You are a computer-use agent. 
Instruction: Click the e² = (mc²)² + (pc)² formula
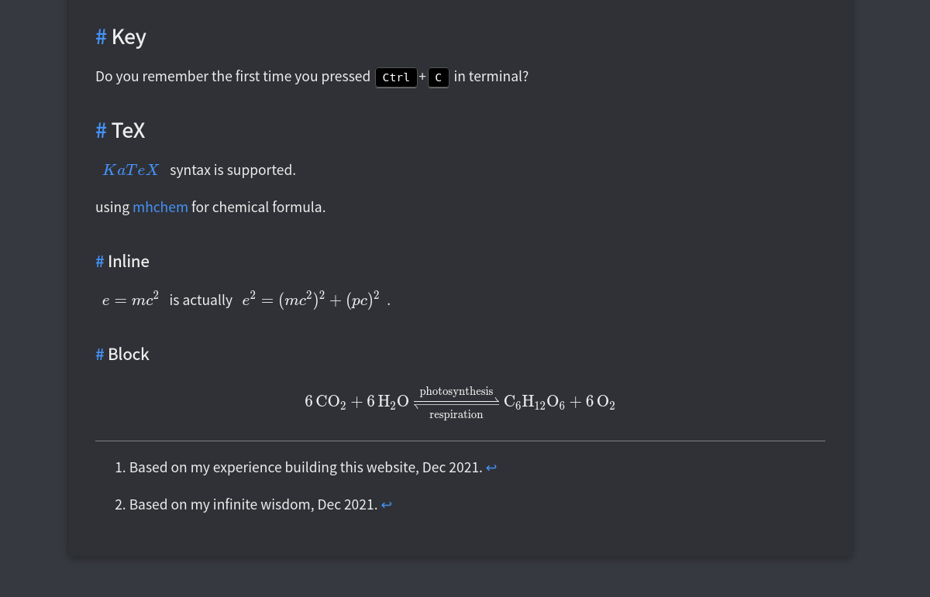pyautogui.click(x=311, y=300)
